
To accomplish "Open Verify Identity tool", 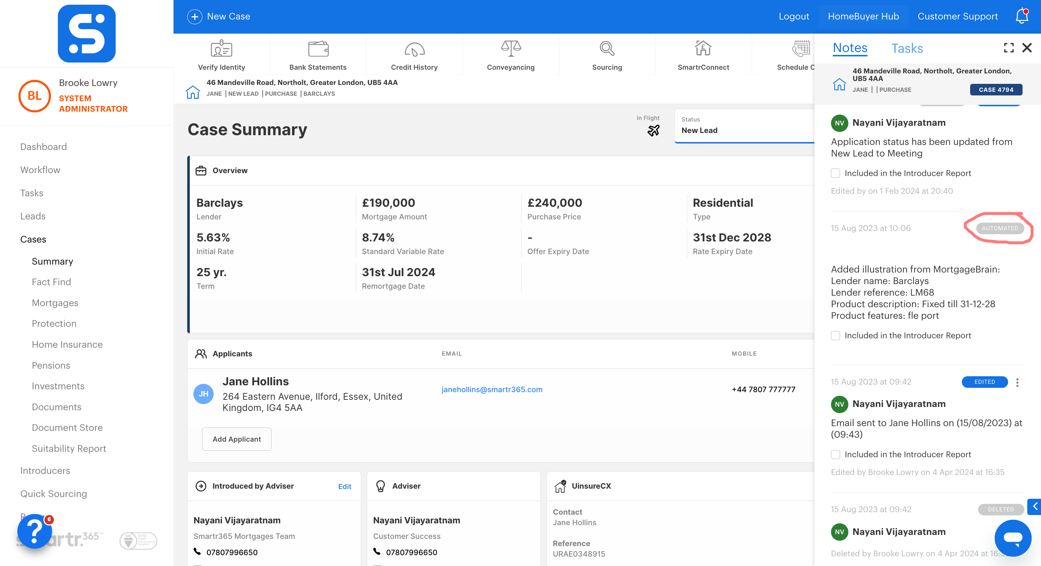I will [x=222, y=55].
